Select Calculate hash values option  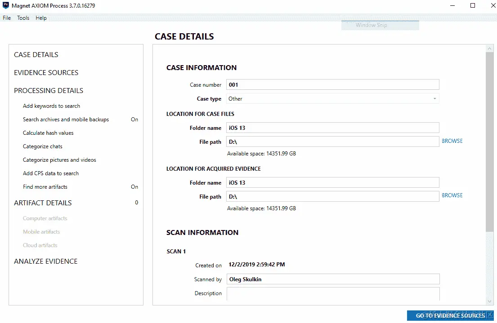click(48, 133)
